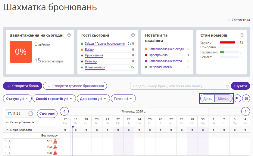Image resolution: width=253 pixels, height=156 pixels.
Task: Switch the view to День
Action: 208,98
